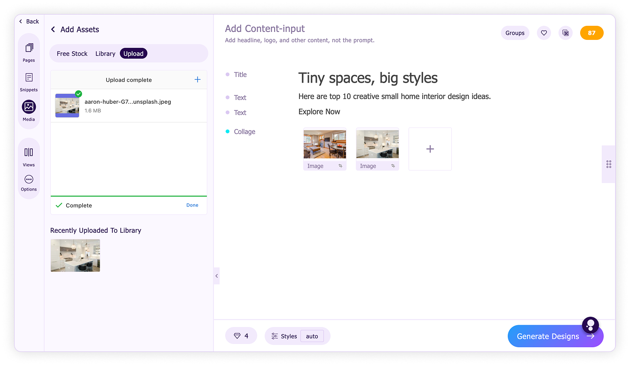This screenshot has height=366, width=630.
Task: Switch to the Library tab
Action: pos(105,53)
